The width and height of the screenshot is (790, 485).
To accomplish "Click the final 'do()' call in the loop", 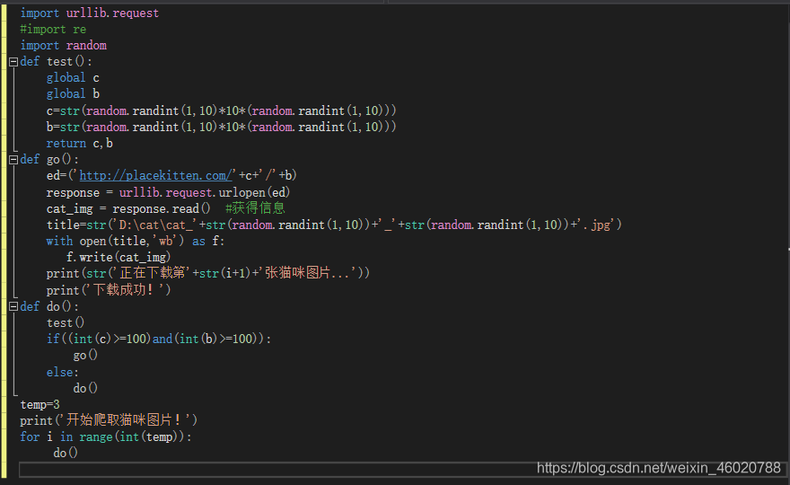I will [66, 453].
